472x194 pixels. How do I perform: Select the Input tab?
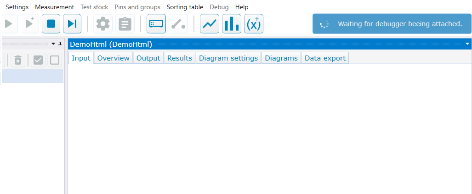point(81,58)
